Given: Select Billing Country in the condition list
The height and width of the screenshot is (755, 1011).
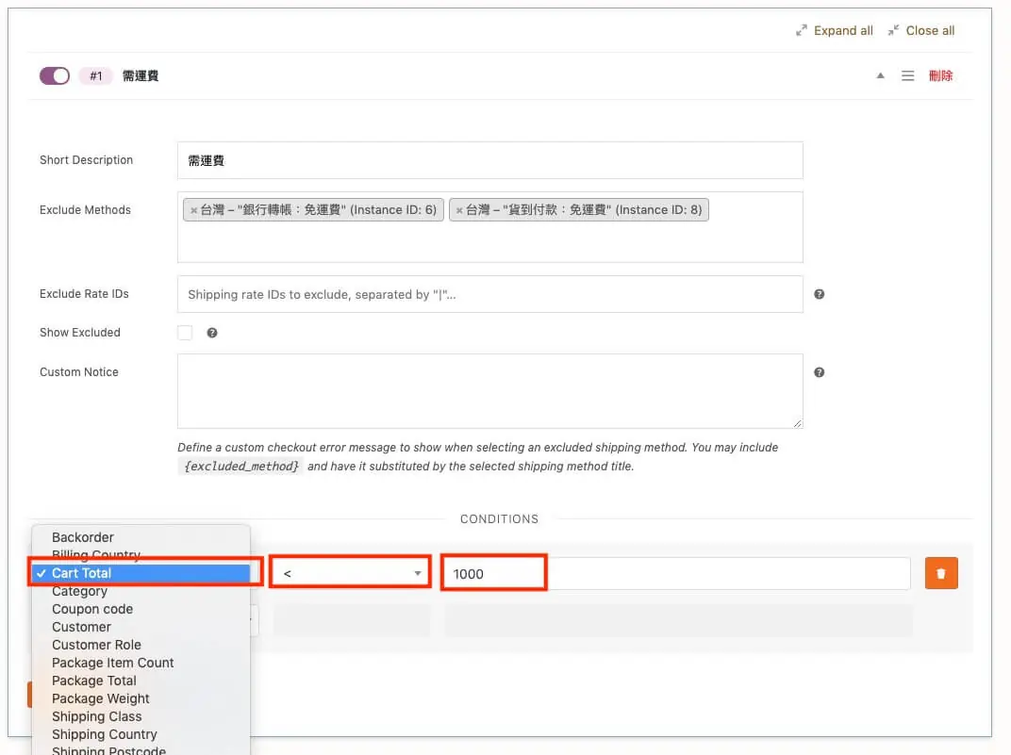Looking at the screenshot, I should click(141, 554).
